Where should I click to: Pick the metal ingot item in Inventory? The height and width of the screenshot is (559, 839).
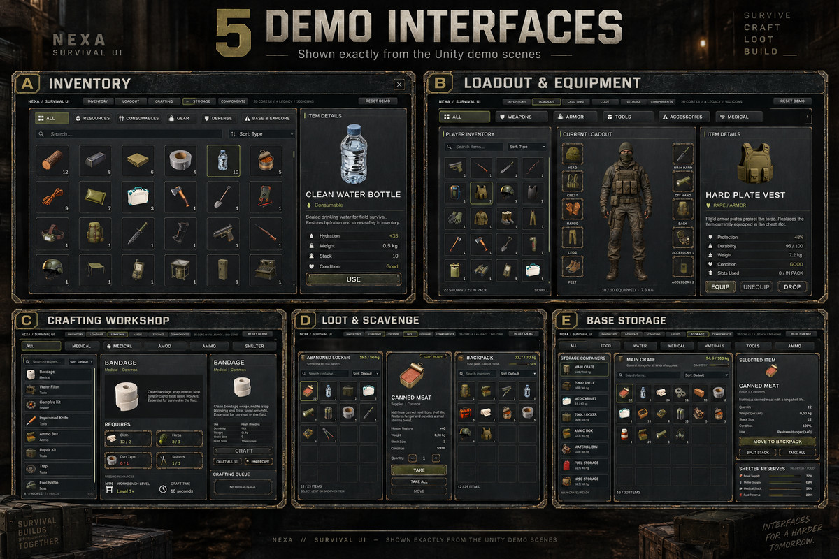(x=95, y=161)
